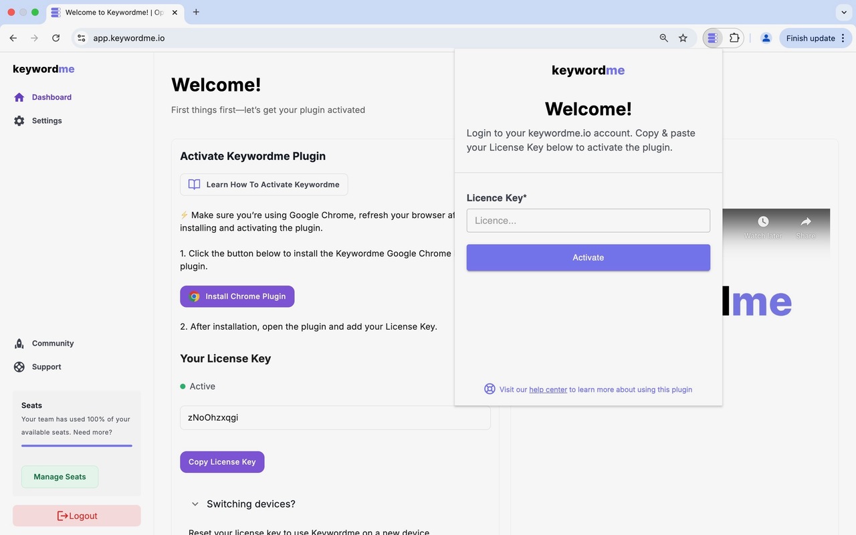
Task: Open Dashboard in the sidebar
Action: click(x=51, y=97)
